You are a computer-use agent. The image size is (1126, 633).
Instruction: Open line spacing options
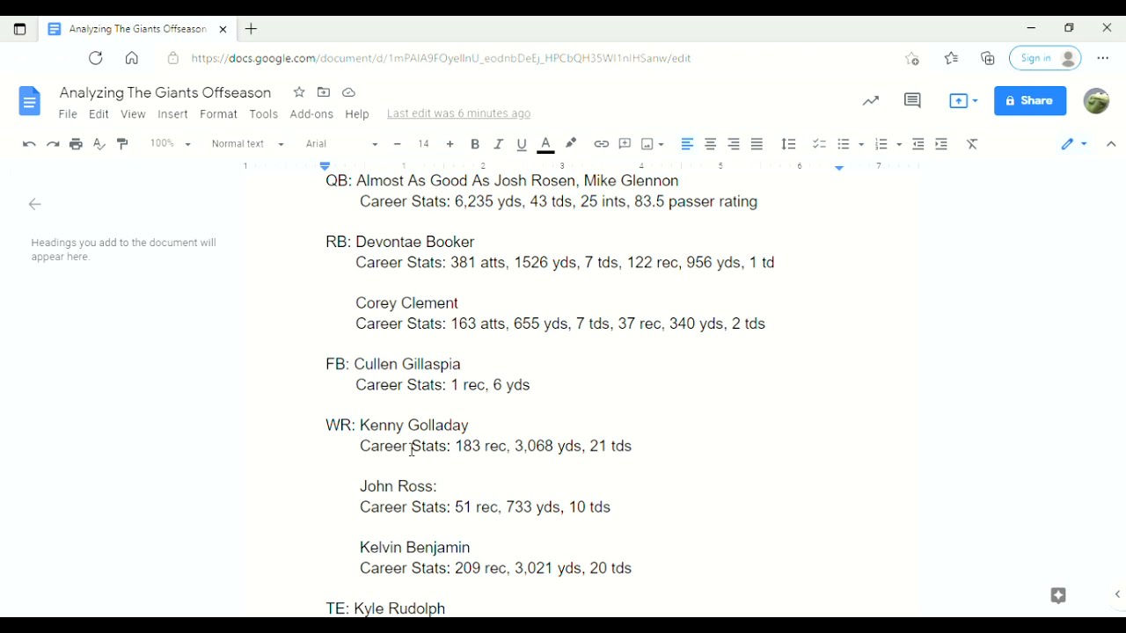click(789, 144)
